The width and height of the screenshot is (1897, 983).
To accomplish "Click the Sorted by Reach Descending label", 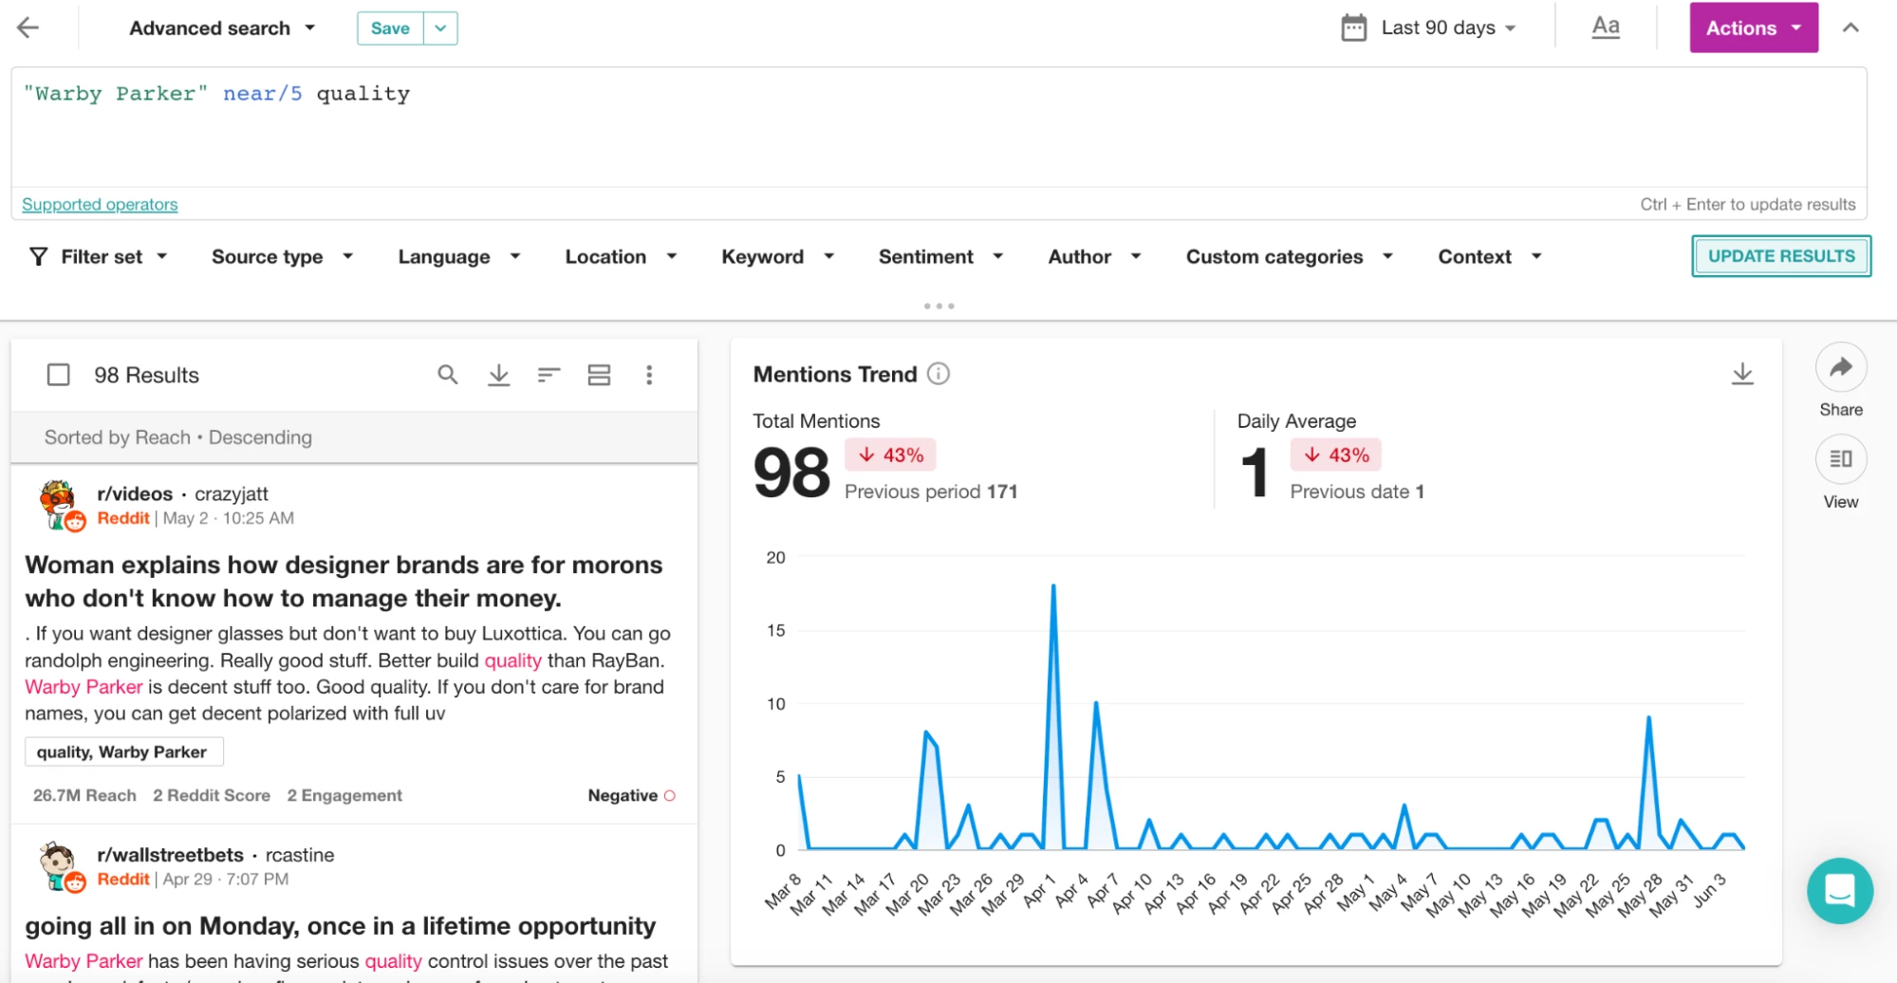I will [x=178, y=437].
